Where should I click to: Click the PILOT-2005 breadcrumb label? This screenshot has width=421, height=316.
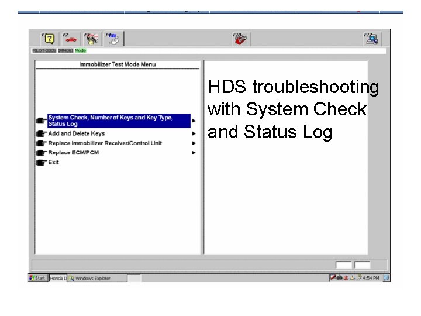pos(44,50)
